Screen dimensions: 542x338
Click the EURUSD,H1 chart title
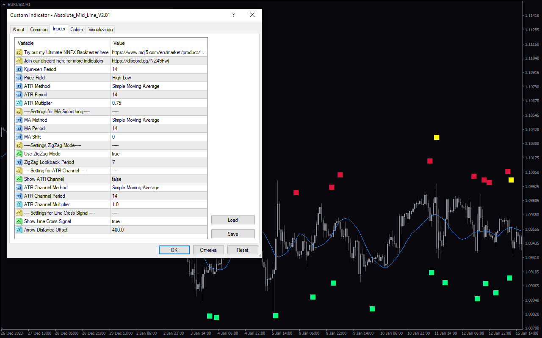click(x=19, y=4)
